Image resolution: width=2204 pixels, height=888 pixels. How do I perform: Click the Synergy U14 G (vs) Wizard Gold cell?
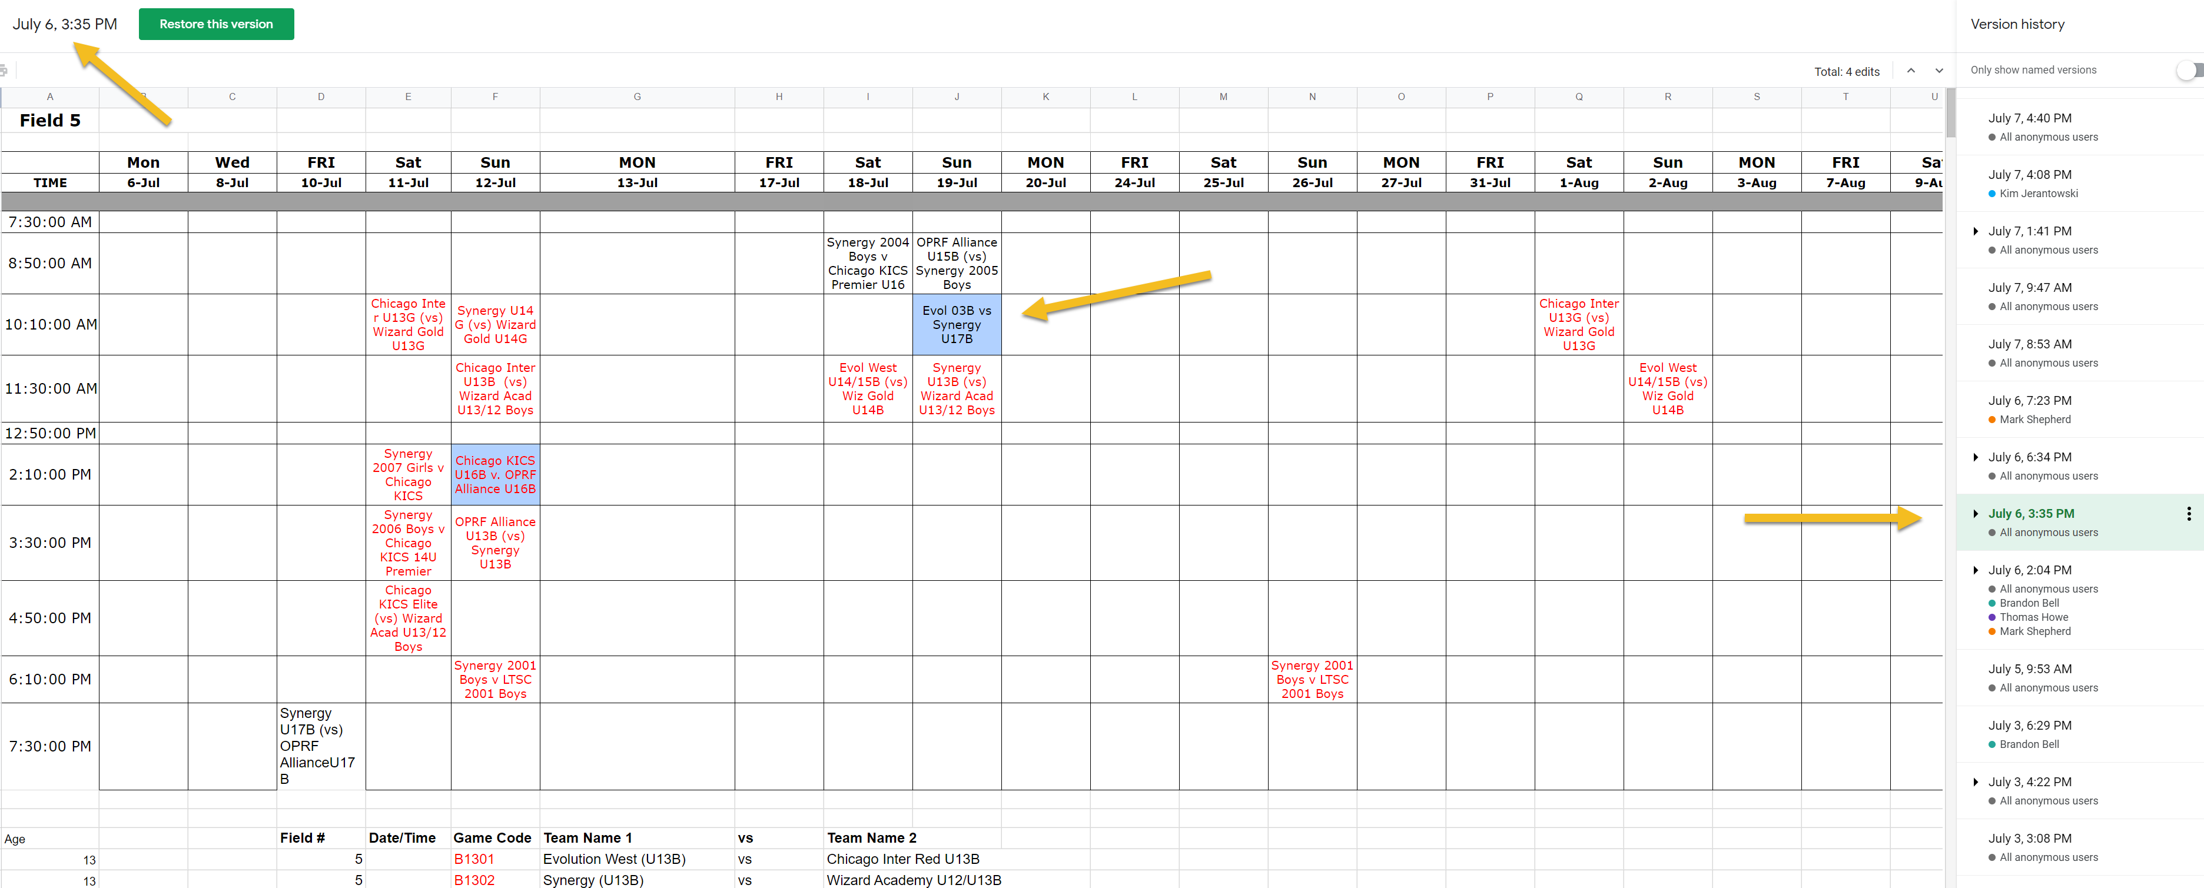coord(496,324)
